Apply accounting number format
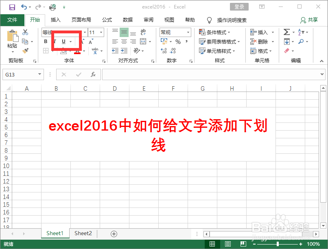Screen dimensions: 328x249 pos(164,41)
